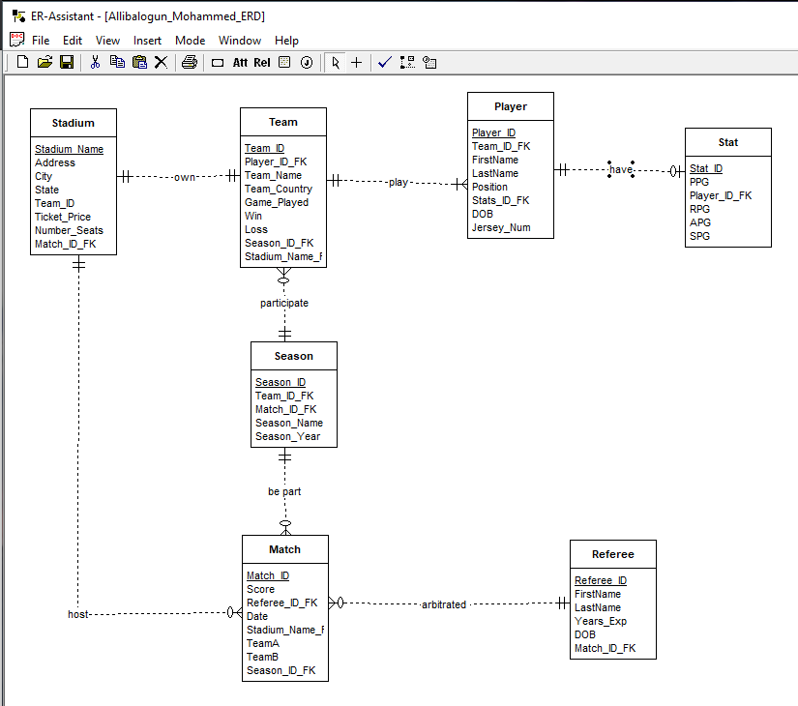Viewport: 798px width, 706px height.
Task: Click Position attribute in Player
Action: (489, 187)
